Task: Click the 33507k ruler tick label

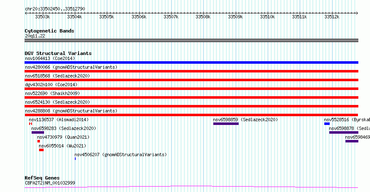Action: click(171, 17)
